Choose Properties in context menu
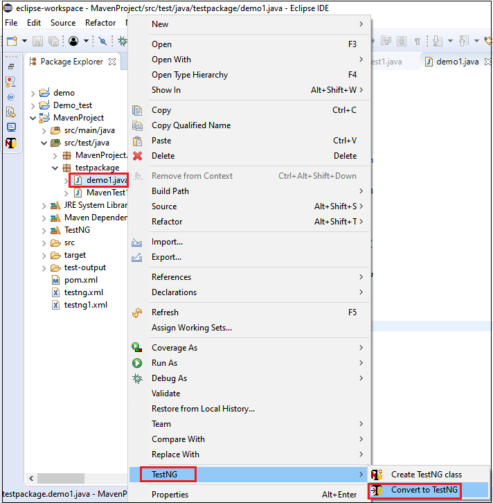The width and height of the screenshot is (493, 503). (x=249, y=495)
